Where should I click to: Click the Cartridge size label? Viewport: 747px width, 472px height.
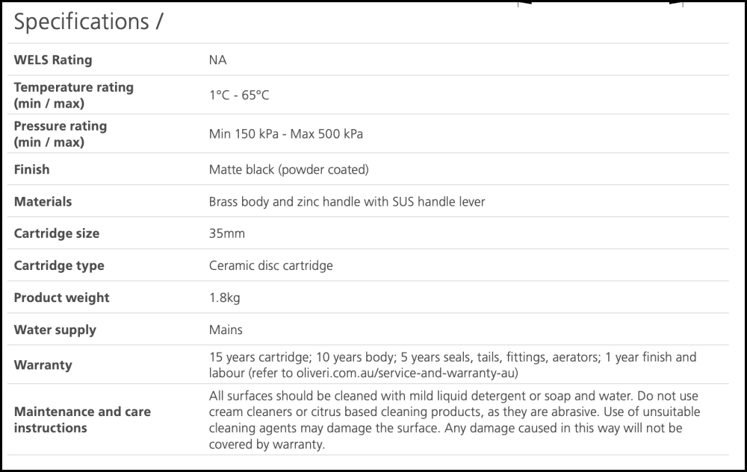56,233
